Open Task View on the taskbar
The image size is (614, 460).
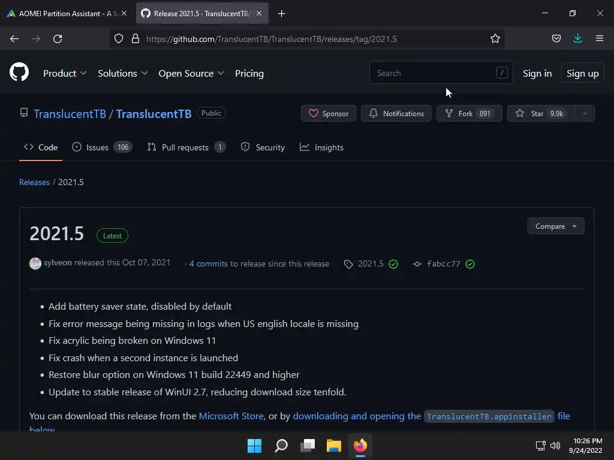pos(308,446)
